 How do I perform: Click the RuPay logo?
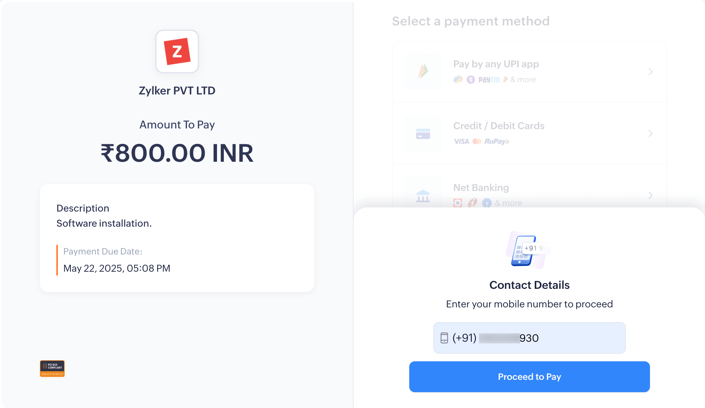point(497,141)
